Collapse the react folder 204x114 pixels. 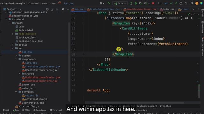click(x=10, y=23)
